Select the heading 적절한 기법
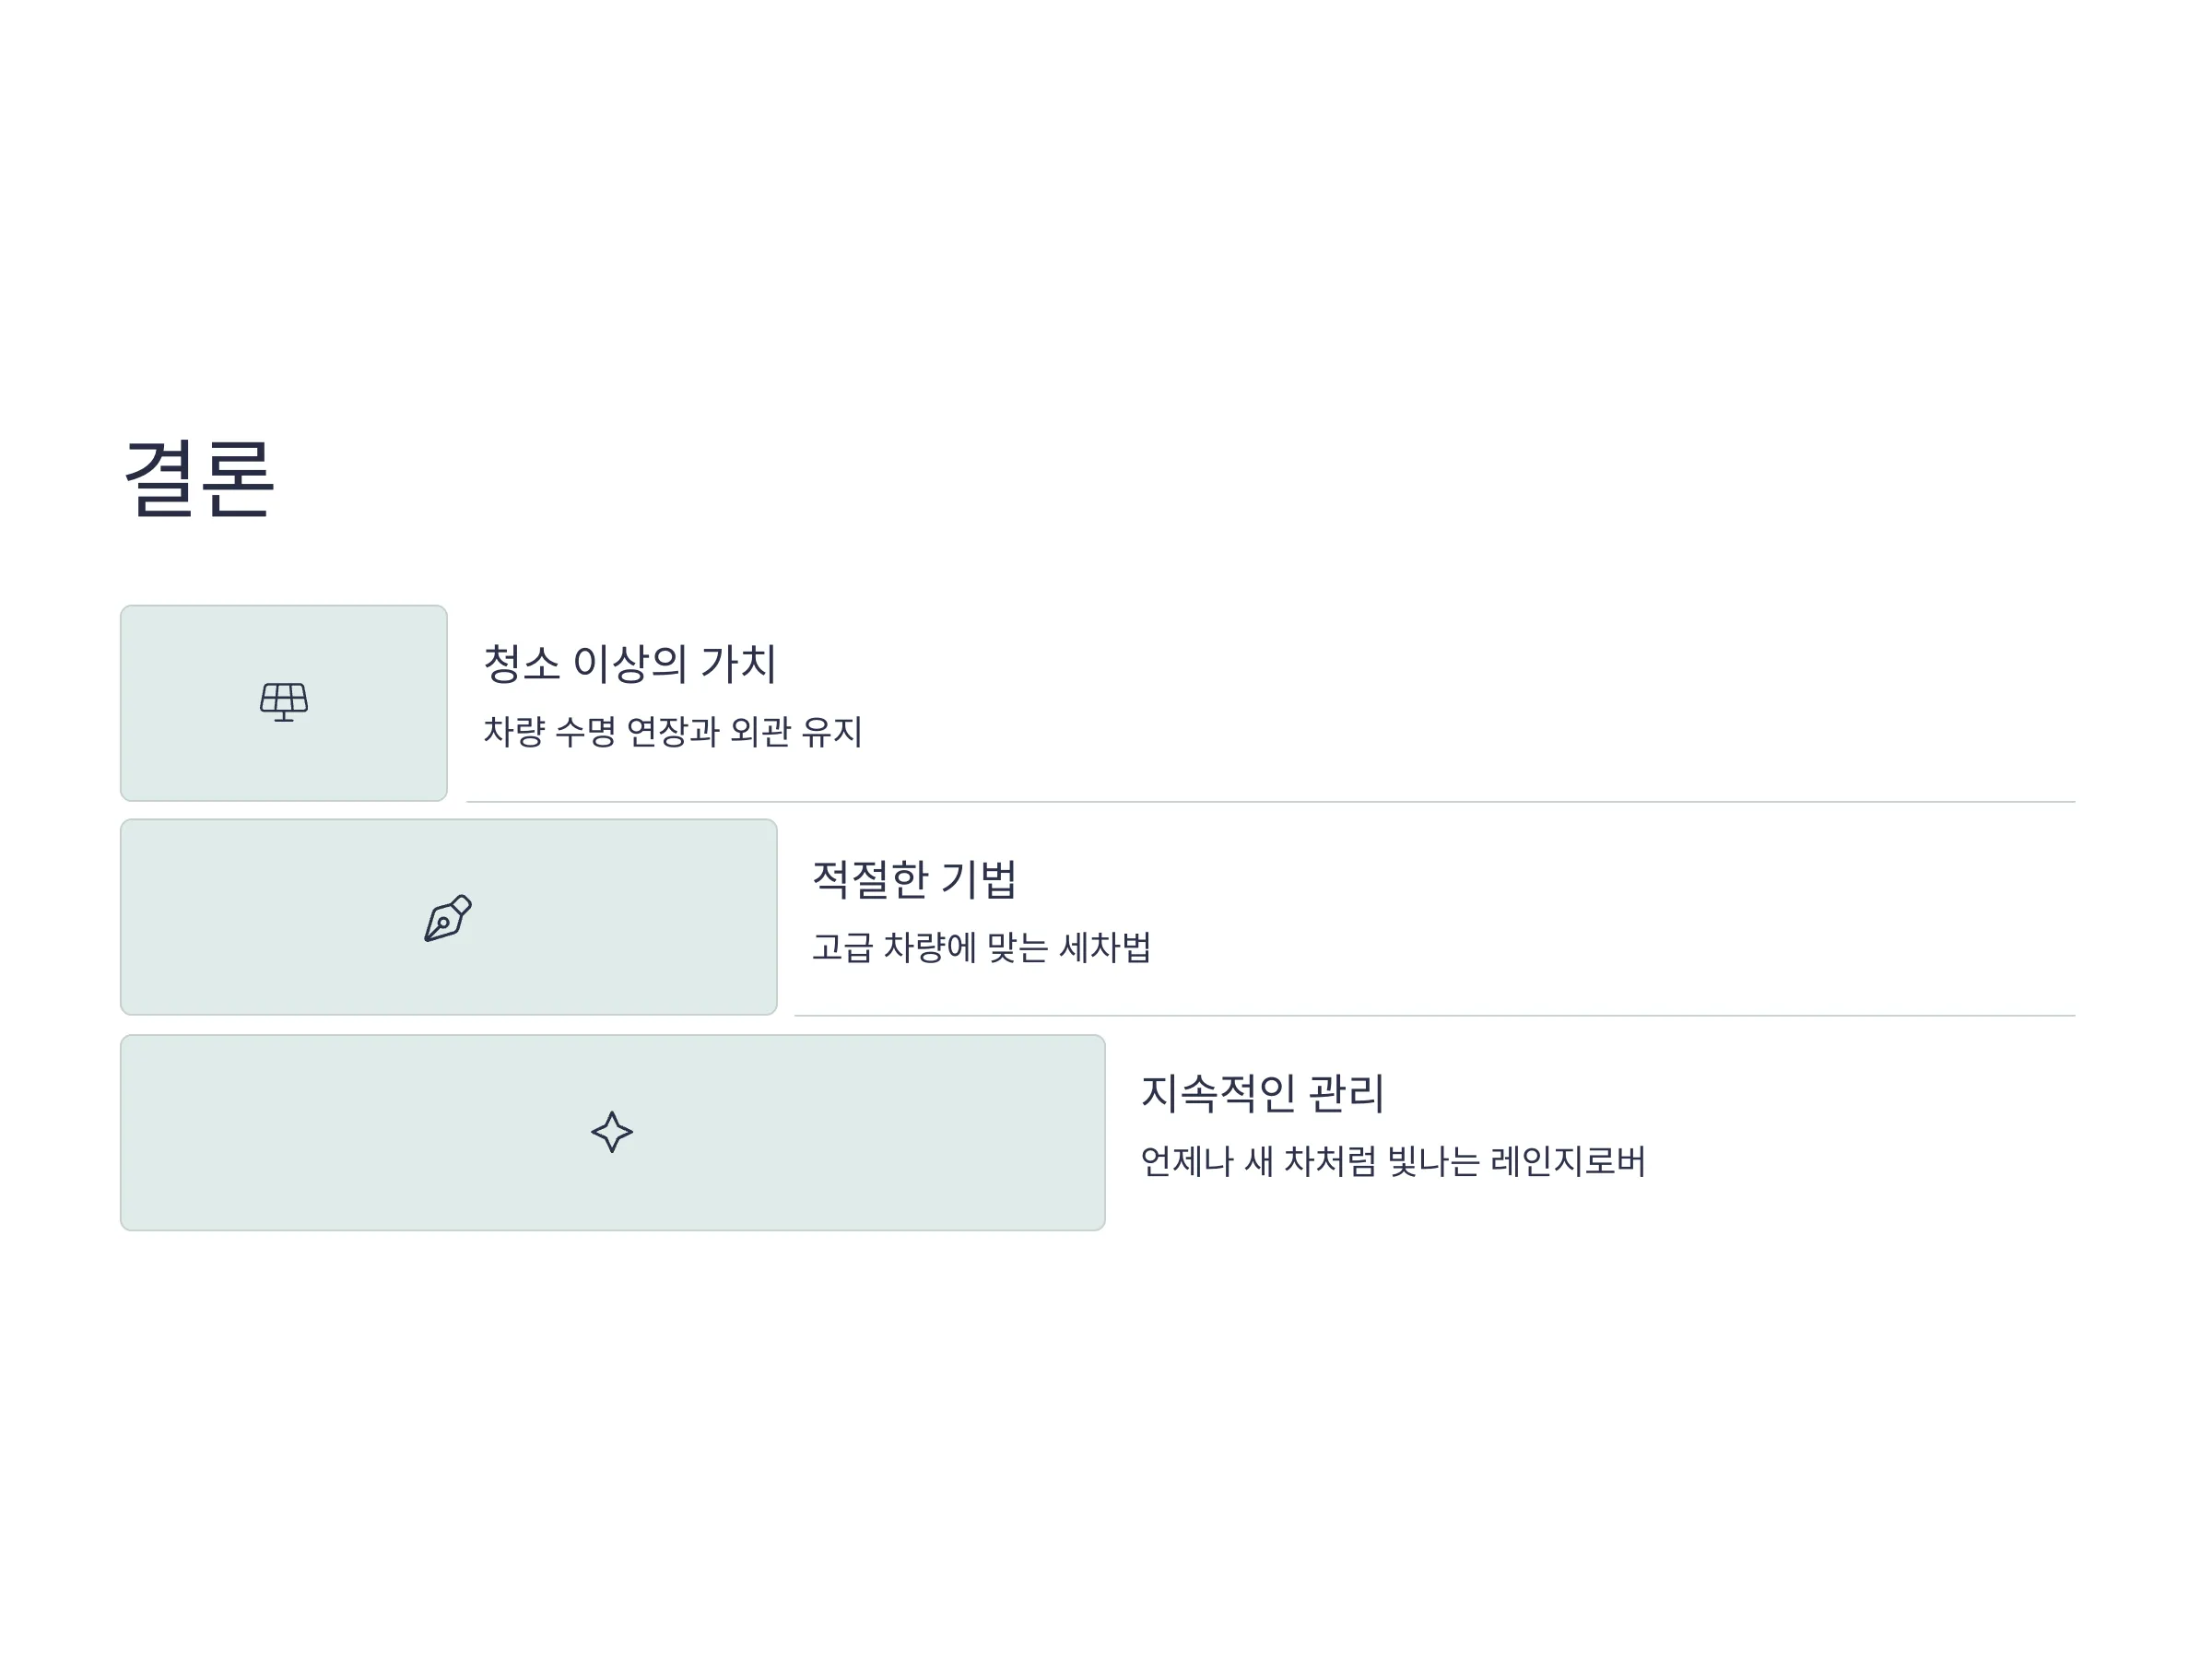This screenshot has height=1659, width=2212. pyautogui.click(x=914, y=879)
